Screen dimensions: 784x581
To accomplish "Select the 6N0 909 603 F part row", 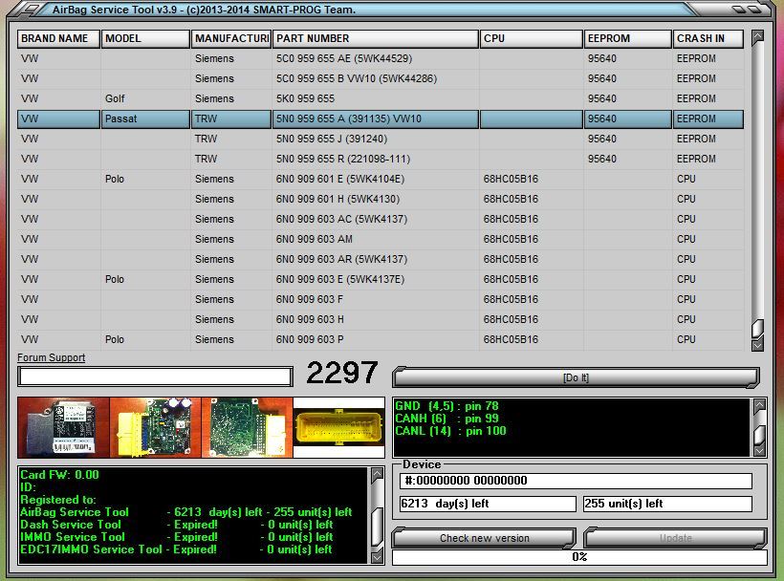I will (x=381, y=299).
